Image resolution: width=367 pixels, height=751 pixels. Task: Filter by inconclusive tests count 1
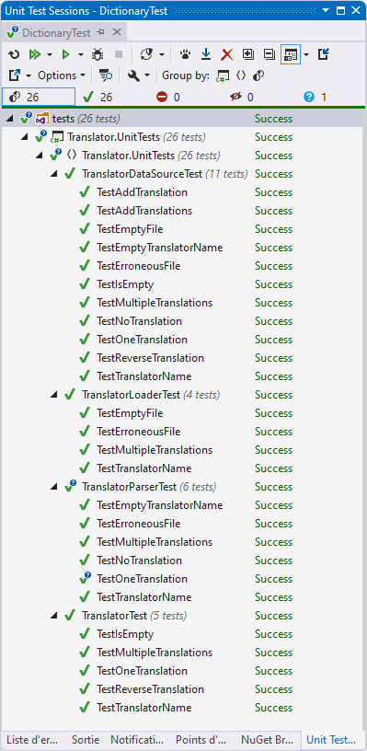click(315, 98)
